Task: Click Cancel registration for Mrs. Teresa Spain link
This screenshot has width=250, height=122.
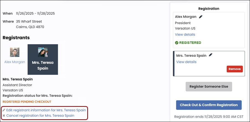Action: pyautogui.click(x=40, y=116)
